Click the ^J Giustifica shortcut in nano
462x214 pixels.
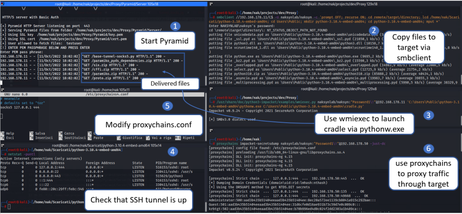tap(129, 137)
